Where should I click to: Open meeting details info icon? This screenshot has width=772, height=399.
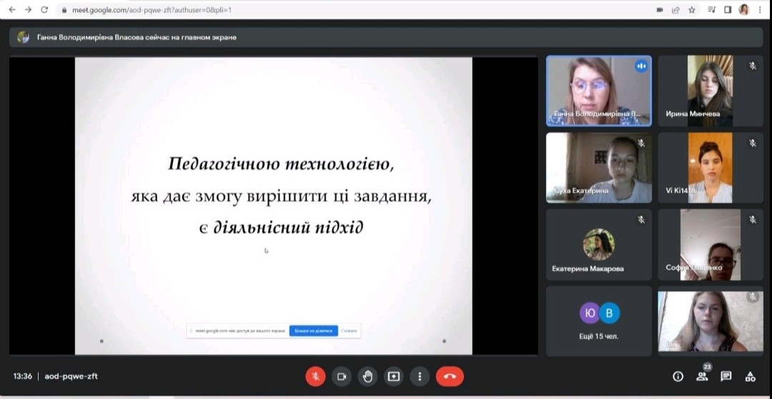678,376
